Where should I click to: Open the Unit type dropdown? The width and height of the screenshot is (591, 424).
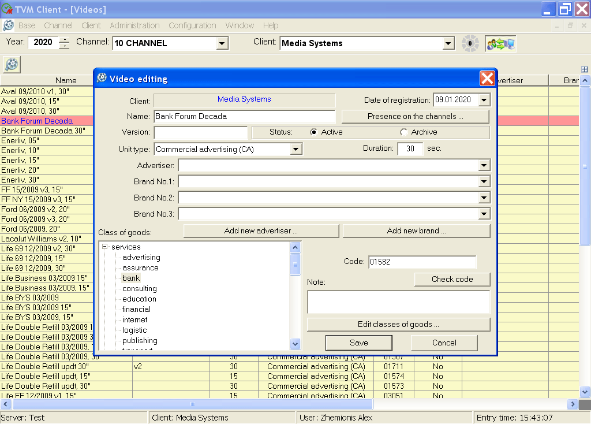pyautogui.click(x=295, y=149)
